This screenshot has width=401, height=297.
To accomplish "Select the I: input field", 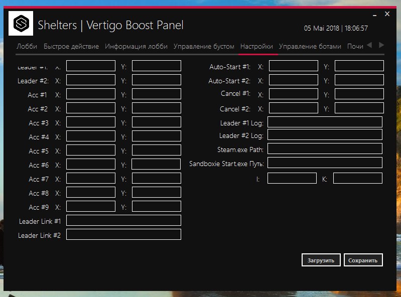I will pos(292,179).
